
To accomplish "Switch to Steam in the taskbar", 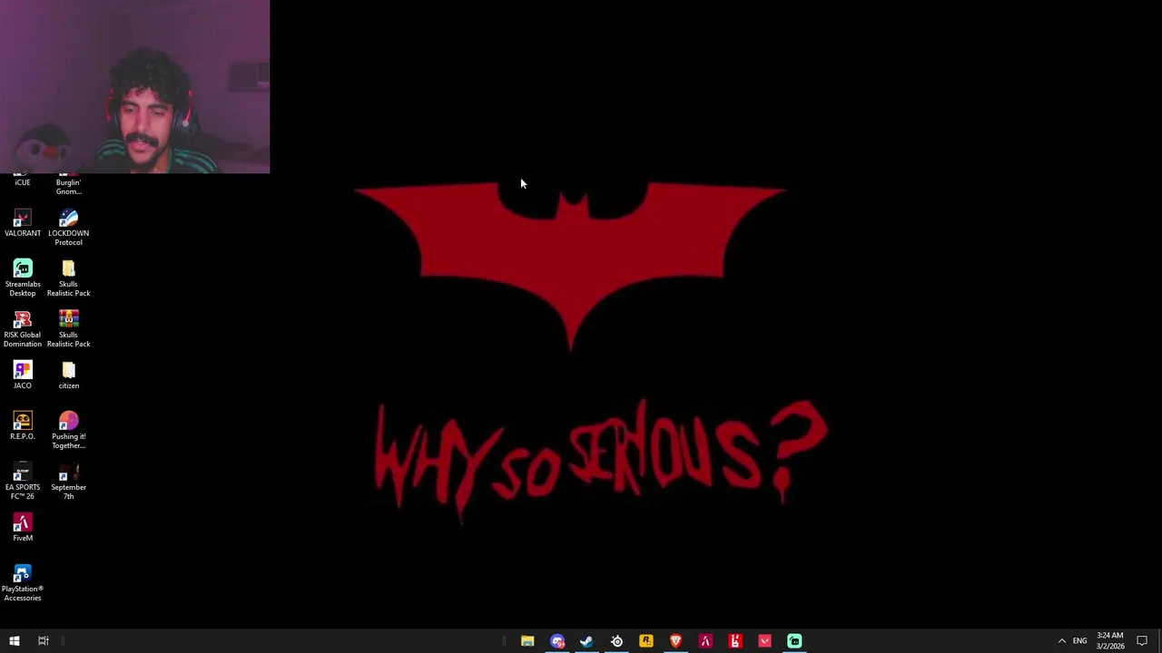I will point(586,641).
